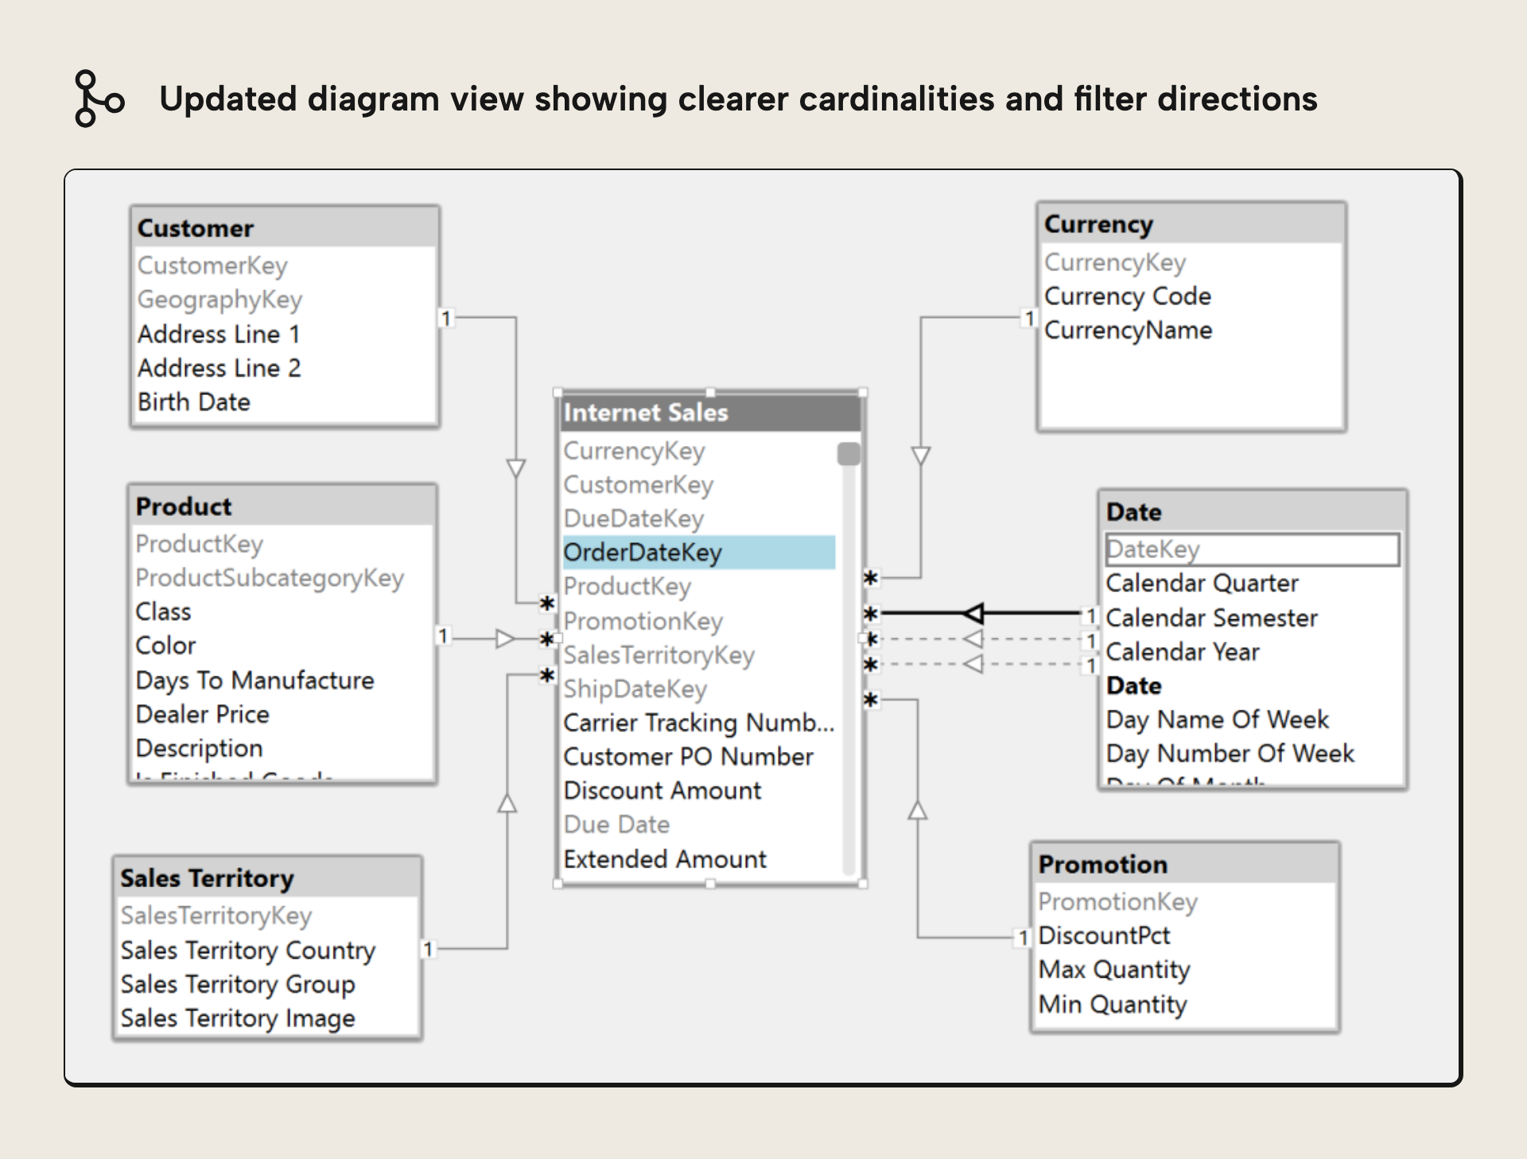Select the Color field in Product
The image size is (1527, 1159).
pos(166,645)
